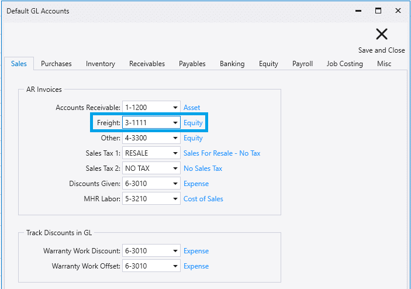Open the Discounts Given account dropdown
411x289 pixels.
tap(175, 184)
